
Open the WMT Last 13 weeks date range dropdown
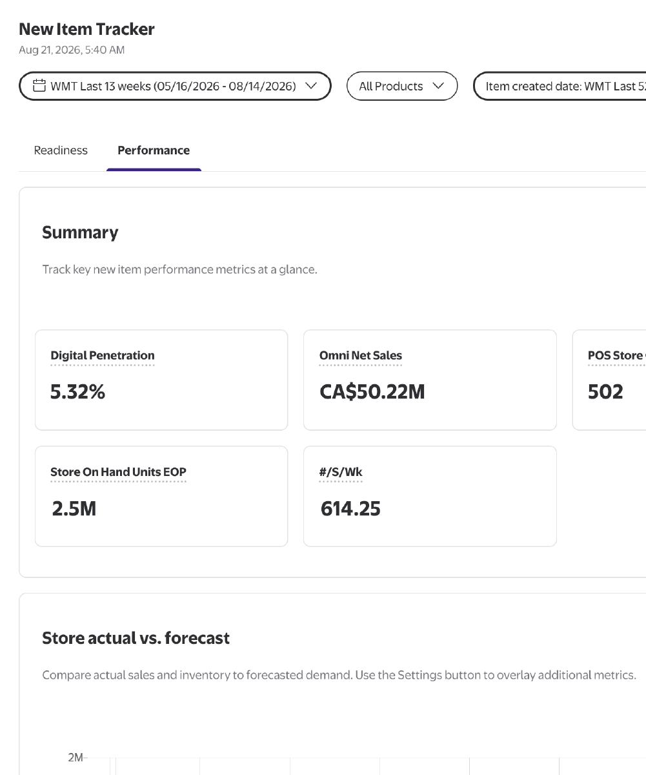[175, 86]
